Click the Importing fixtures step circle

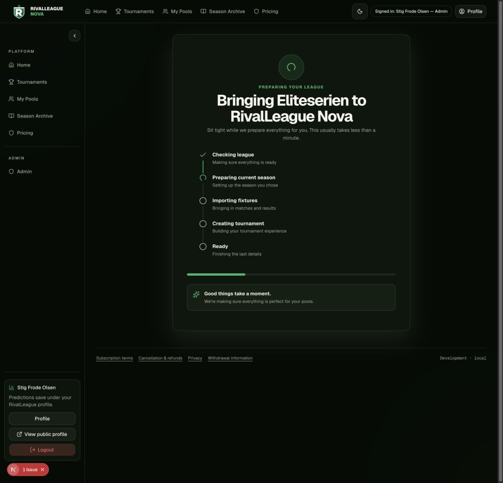tap(203, 201)
